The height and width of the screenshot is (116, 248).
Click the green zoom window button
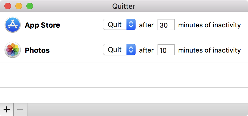click(29, 6)
